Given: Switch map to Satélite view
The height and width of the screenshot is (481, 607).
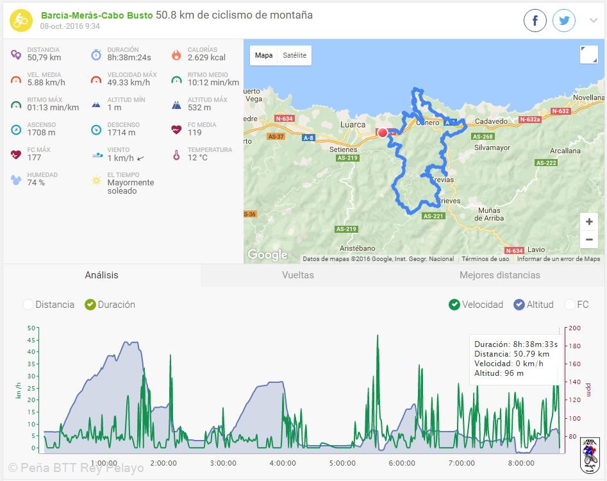Looking at the screenshot, I should (x=294, y=55).
